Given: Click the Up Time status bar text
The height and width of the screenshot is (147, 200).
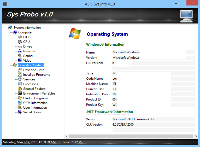Looking at the screenshot, I should click(x=69, y=142).
